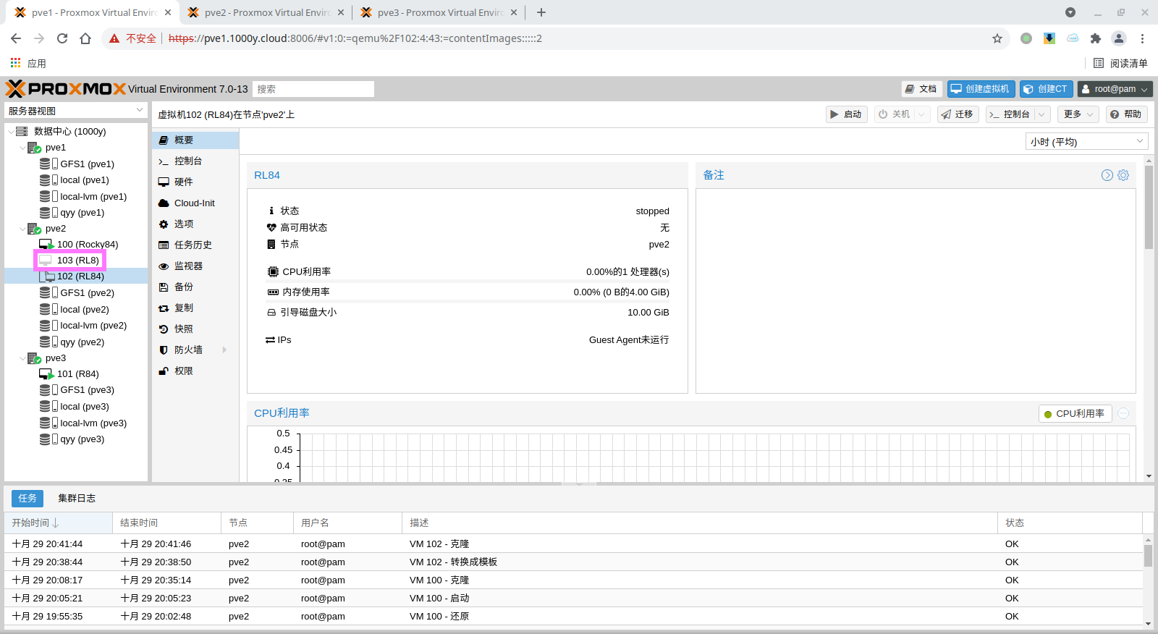
Task: Toggle the CPU chart collapse button
Action: pyautogui.click(x=1123, y=413)
